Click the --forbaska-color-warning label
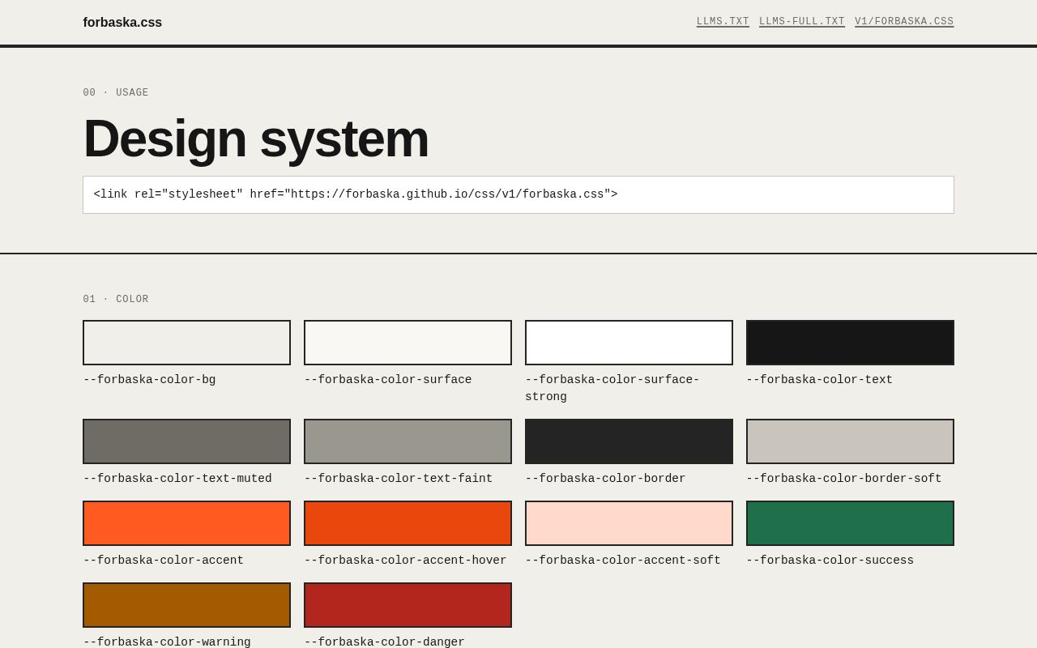The width and height of the screenshot is (1037, 648). [167, 642]
